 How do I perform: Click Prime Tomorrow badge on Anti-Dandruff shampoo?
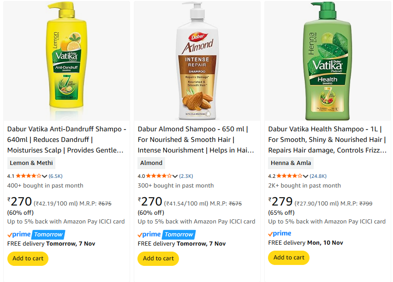(36, 235)
